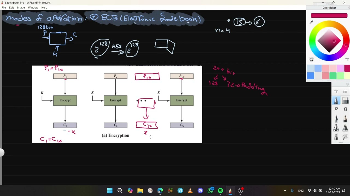
Task: Click the hue handle on the color ring
Action: coord(346,45)
